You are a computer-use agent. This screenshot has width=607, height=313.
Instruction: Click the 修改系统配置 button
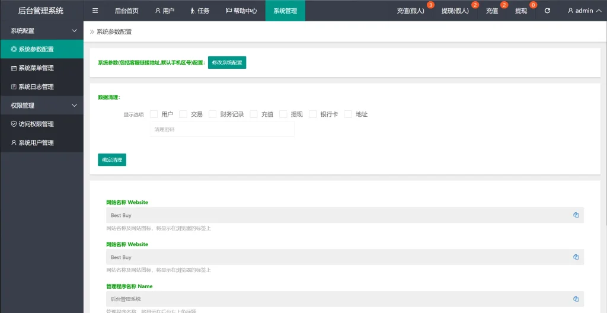coord(227,62)
